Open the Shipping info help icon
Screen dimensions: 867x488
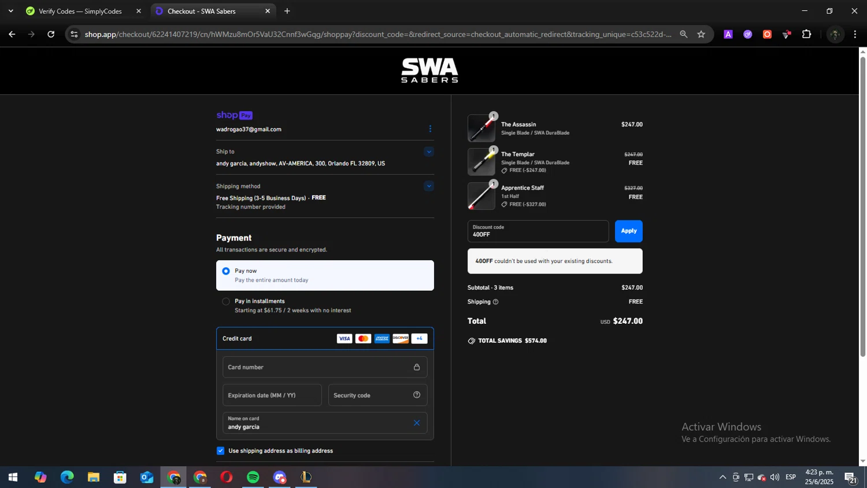495,302
